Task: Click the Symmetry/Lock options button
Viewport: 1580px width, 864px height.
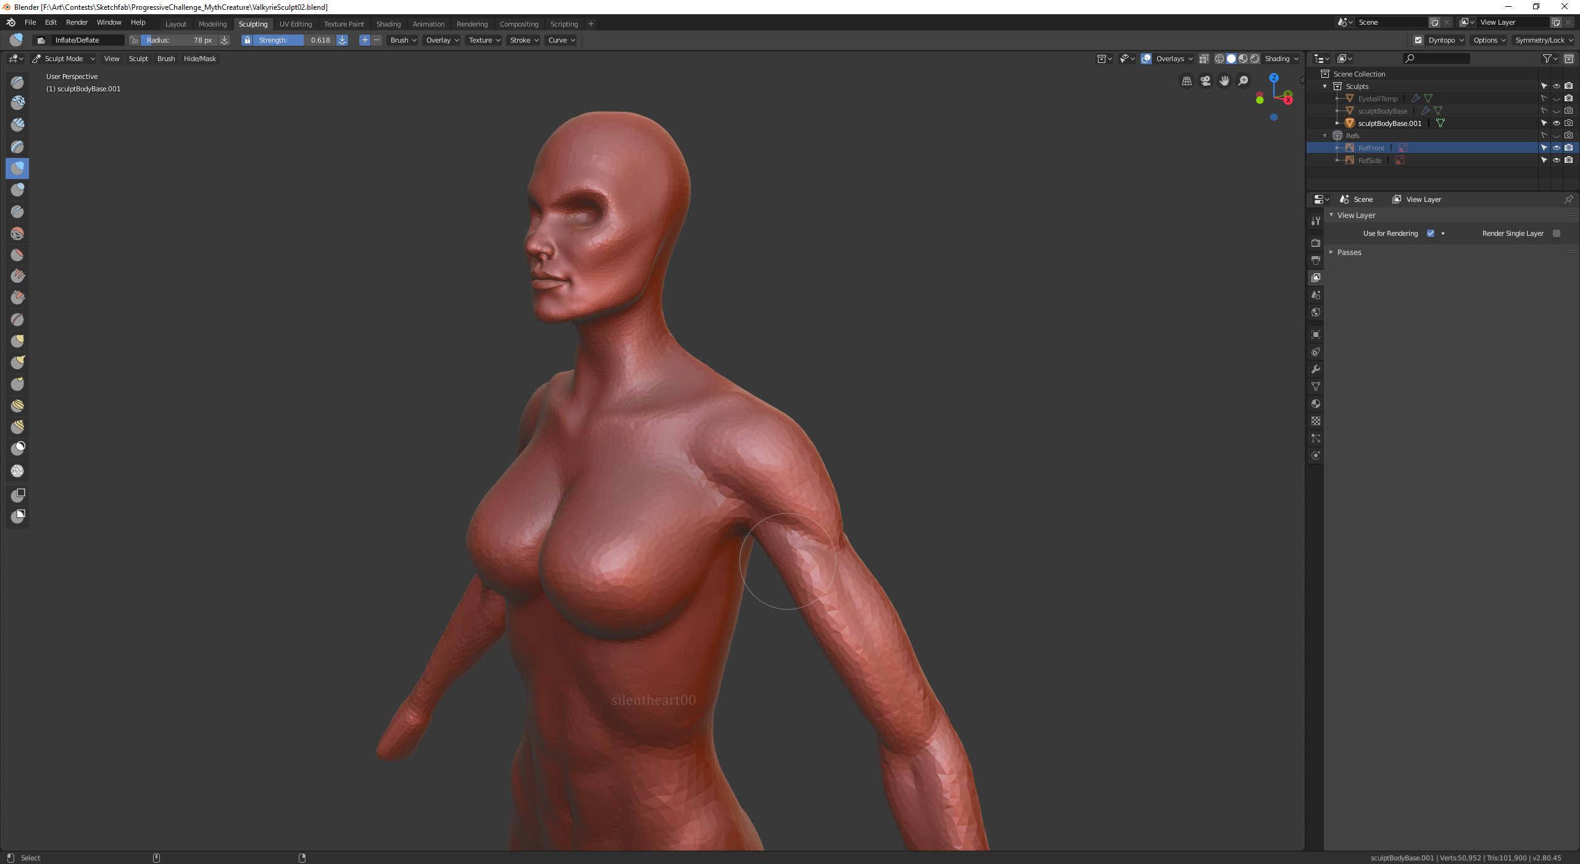Action: pos(1543,40)
